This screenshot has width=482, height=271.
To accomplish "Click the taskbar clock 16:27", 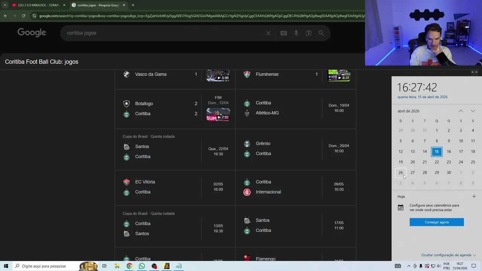I will 460,266.
